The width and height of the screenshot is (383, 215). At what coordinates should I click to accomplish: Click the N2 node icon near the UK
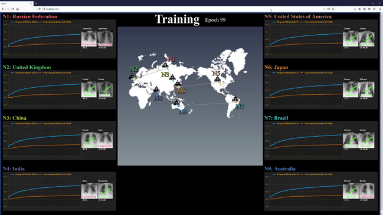click(x=132, y=77)
